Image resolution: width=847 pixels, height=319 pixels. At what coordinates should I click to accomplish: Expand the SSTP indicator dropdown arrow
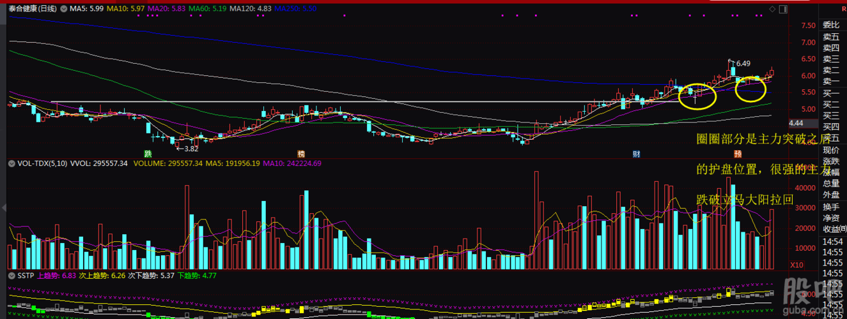click(12, 275)
